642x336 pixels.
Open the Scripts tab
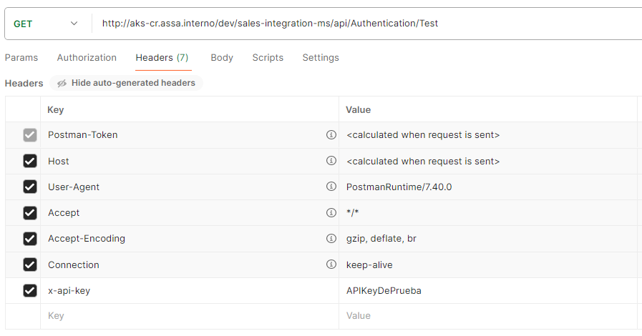268,58
